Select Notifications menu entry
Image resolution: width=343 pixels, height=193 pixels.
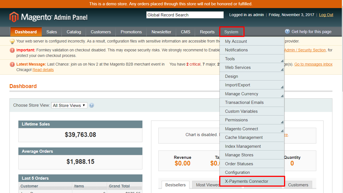click(x=252, y=50)
